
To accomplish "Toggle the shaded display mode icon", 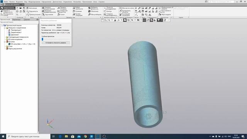I will tap(125, 20).
